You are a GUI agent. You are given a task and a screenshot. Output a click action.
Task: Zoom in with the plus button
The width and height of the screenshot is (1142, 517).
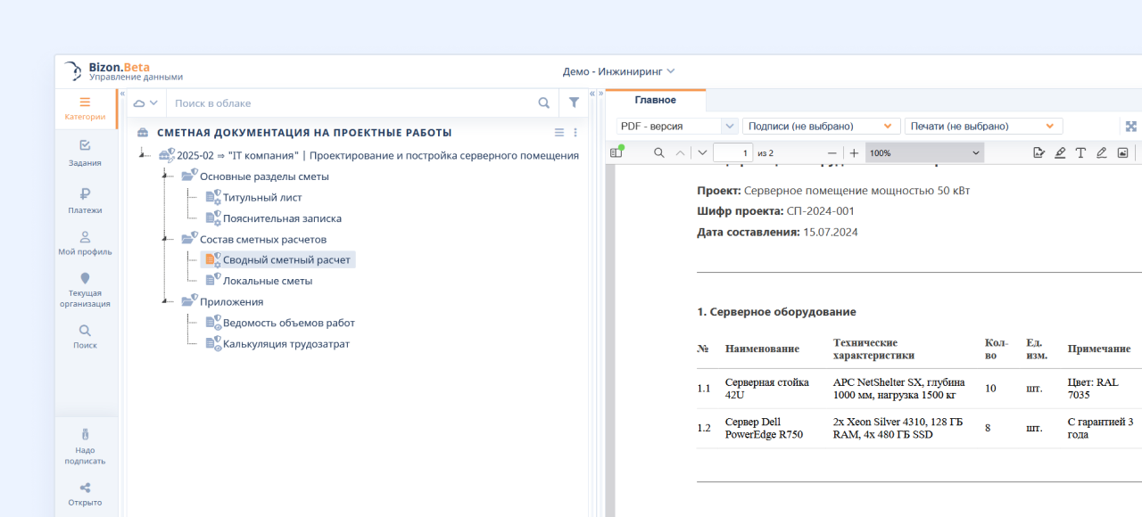(854, 152)
